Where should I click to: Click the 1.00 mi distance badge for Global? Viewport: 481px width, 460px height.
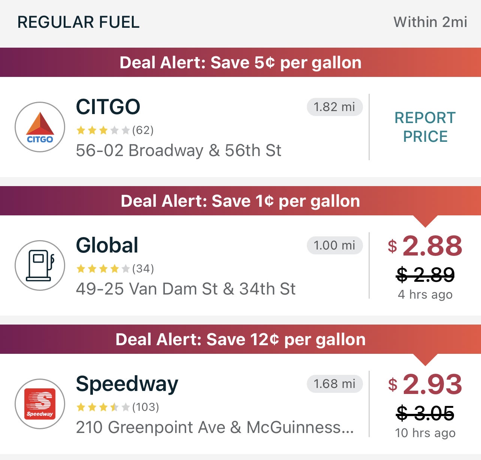click(x=335, y=245)
